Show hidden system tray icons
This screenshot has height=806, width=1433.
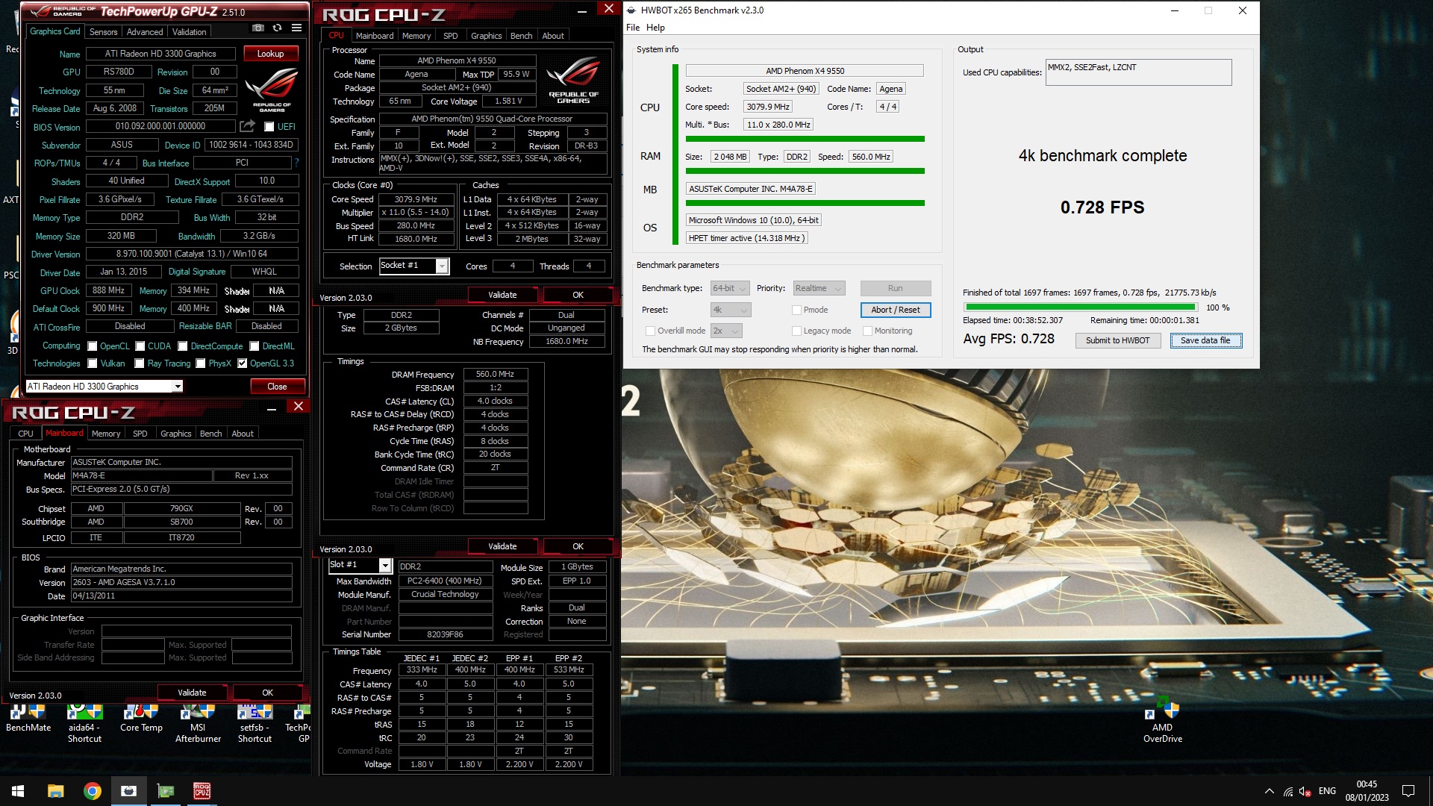pyautogui.click(x=1270, y=791)
